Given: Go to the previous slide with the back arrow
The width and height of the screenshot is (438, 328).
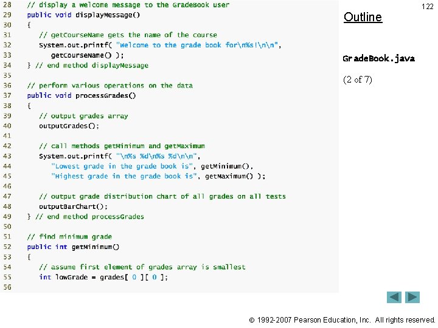Looking at the screenshot, I should click(394, 297).
